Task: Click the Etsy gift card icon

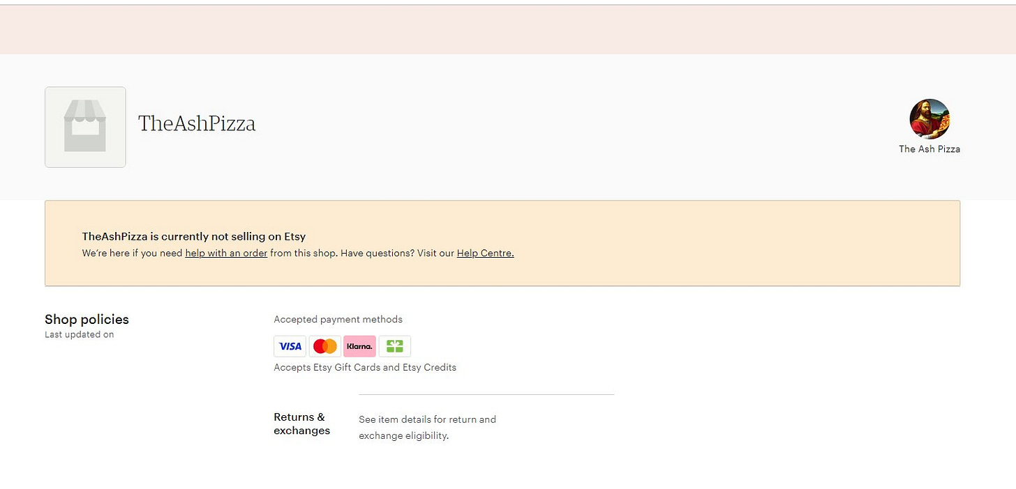Action: point(395,346)
